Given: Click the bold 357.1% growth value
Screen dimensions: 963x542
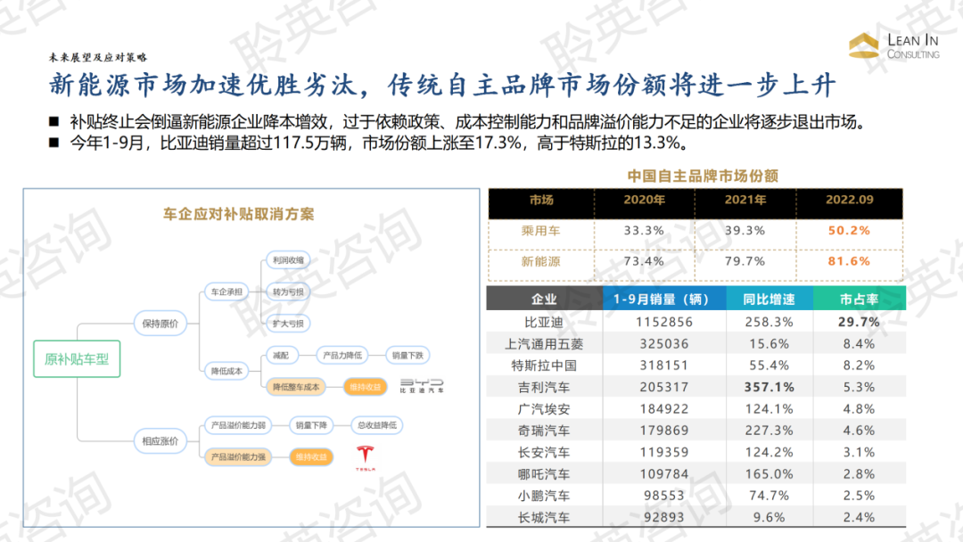Looking at the screenshot, I should pos(769,387).
